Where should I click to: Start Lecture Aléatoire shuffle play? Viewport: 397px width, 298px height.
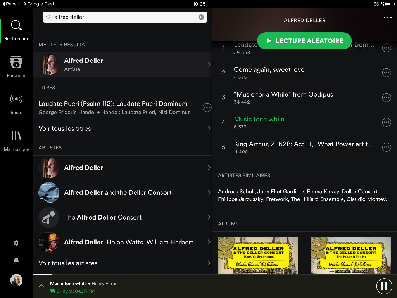click(x=304, y=41)
